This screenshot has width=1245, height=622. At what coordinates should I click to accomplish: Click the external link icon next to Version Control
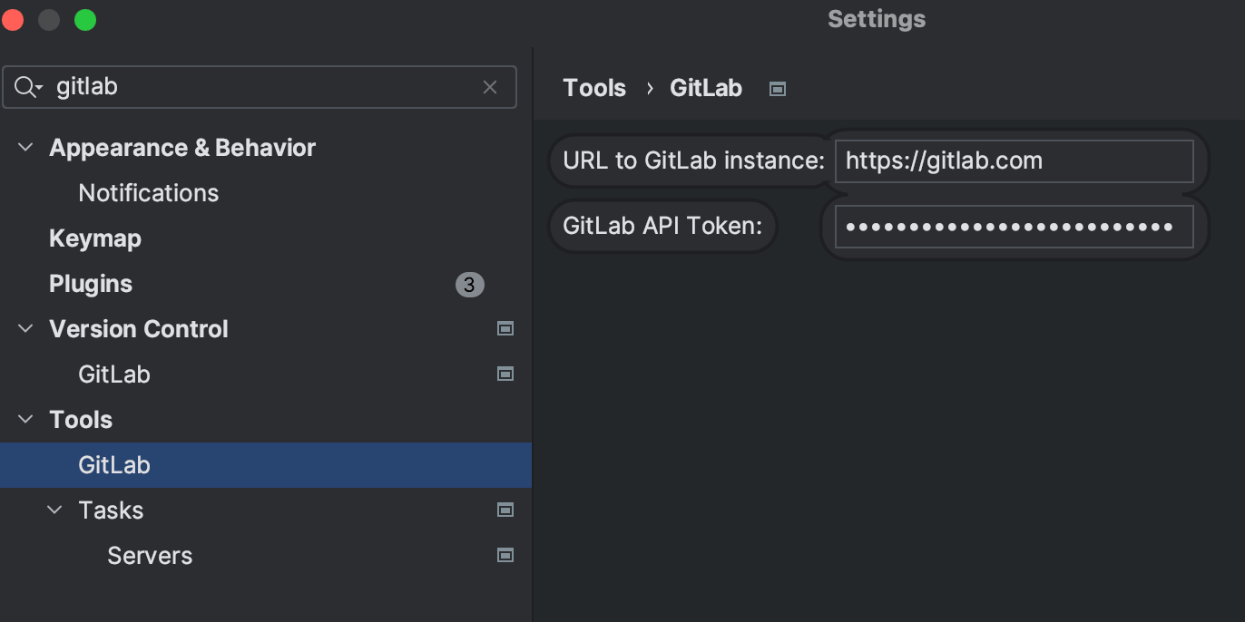[x=505, y=328]
